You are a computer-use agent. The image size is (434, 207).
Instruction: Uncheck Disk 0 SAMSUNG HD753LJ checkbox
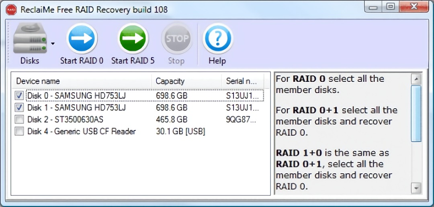click(19, 96)
